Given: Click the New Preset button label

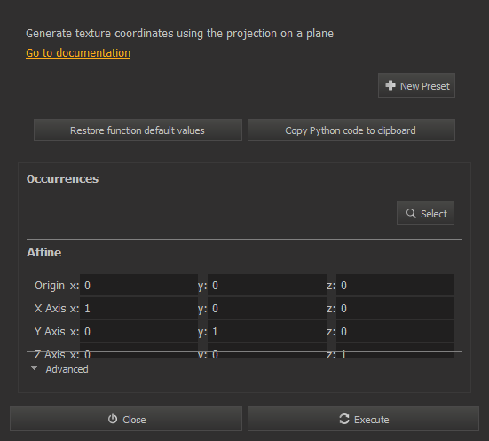Looking at the screenshot, I should [425, 86].
